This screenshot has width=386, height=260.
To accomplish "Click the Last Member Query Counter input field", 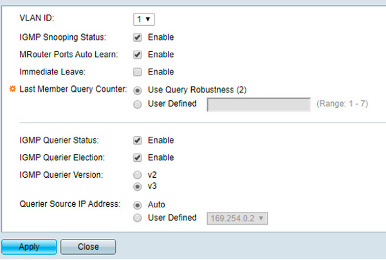I will tap(259, 105).
